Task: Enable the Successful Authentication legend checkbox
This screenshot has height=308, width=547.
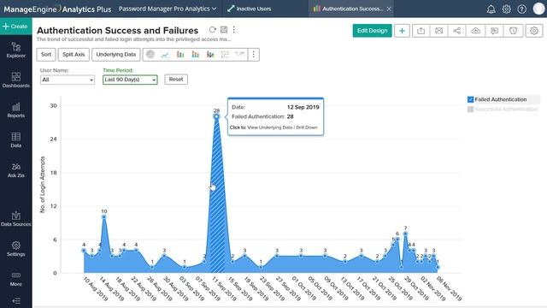Action: pos(470,110)
